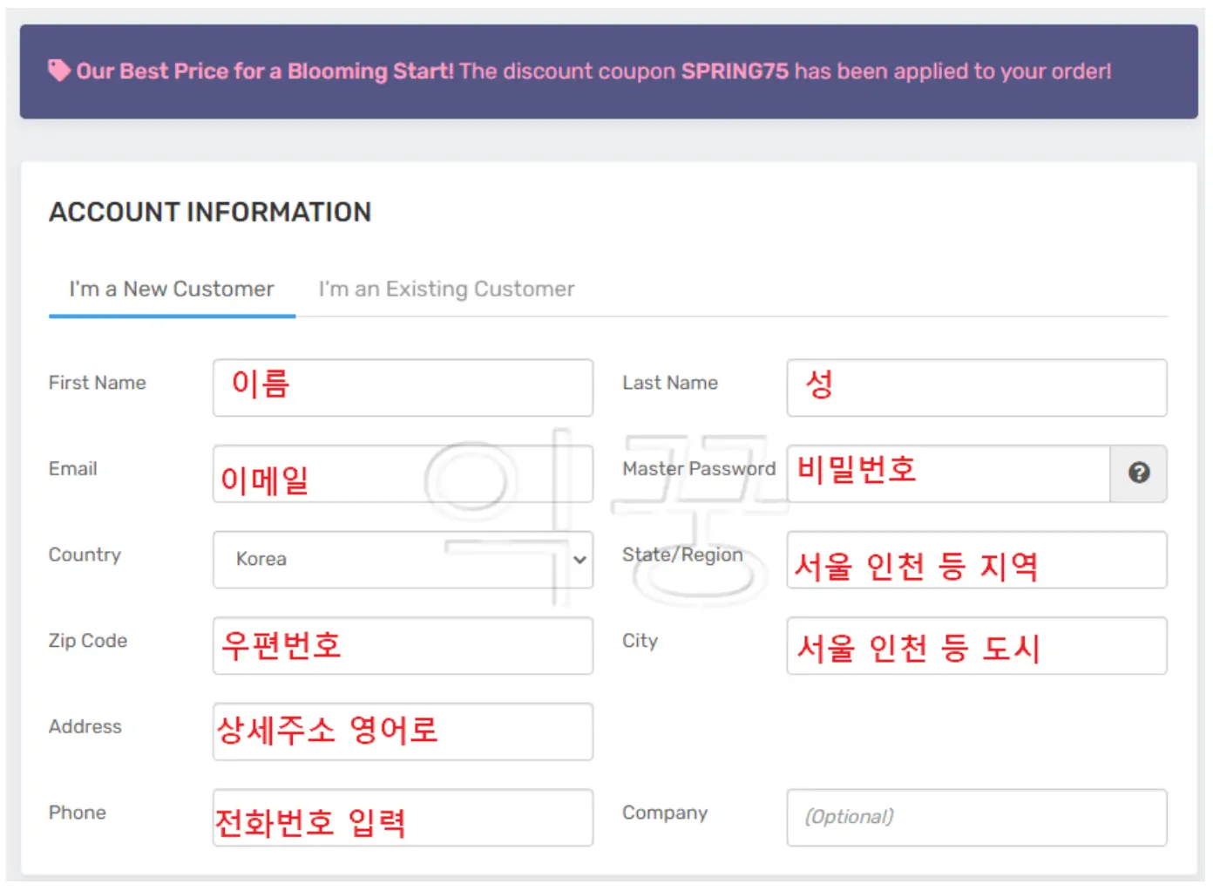The height and width of the screenshot is (891, 1213).
Task: Click the optional Company input field
Action: point(977,818)
